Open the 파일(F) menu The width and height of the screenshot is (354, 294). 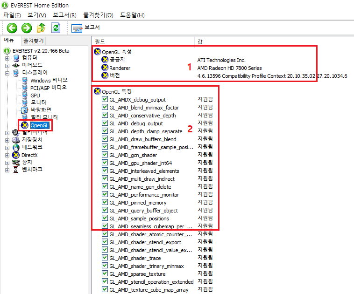[x=12, y=15]
